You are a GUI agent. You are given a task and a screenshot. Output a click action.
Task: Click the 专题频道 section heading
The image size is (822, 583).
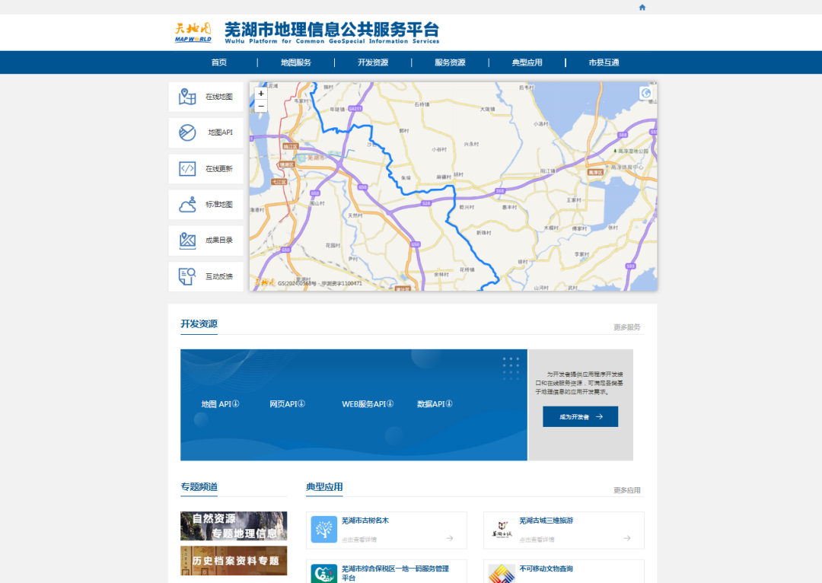tap(199, 487)
